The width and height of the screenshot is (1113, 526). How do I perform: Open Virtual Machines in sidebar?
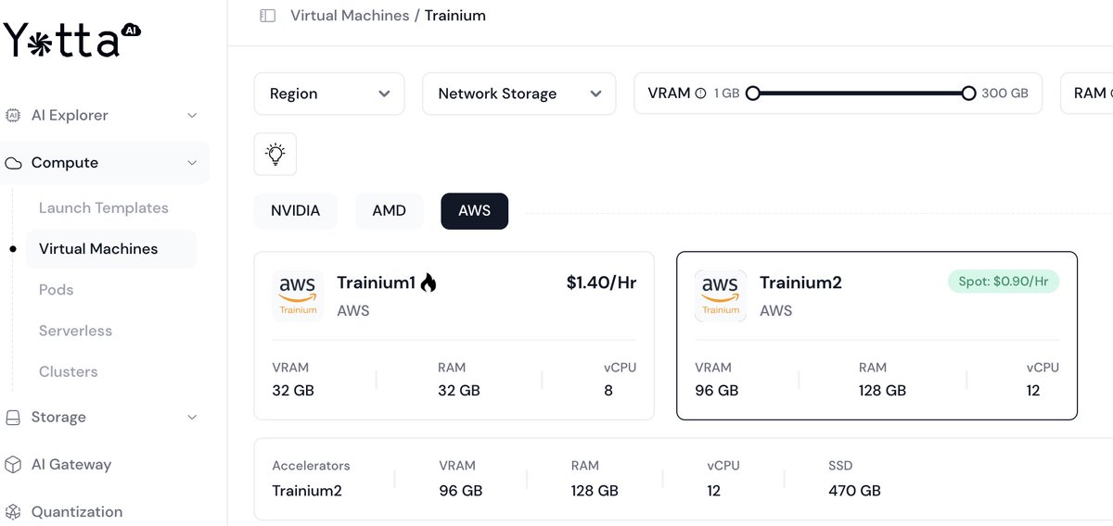(111, 249)
